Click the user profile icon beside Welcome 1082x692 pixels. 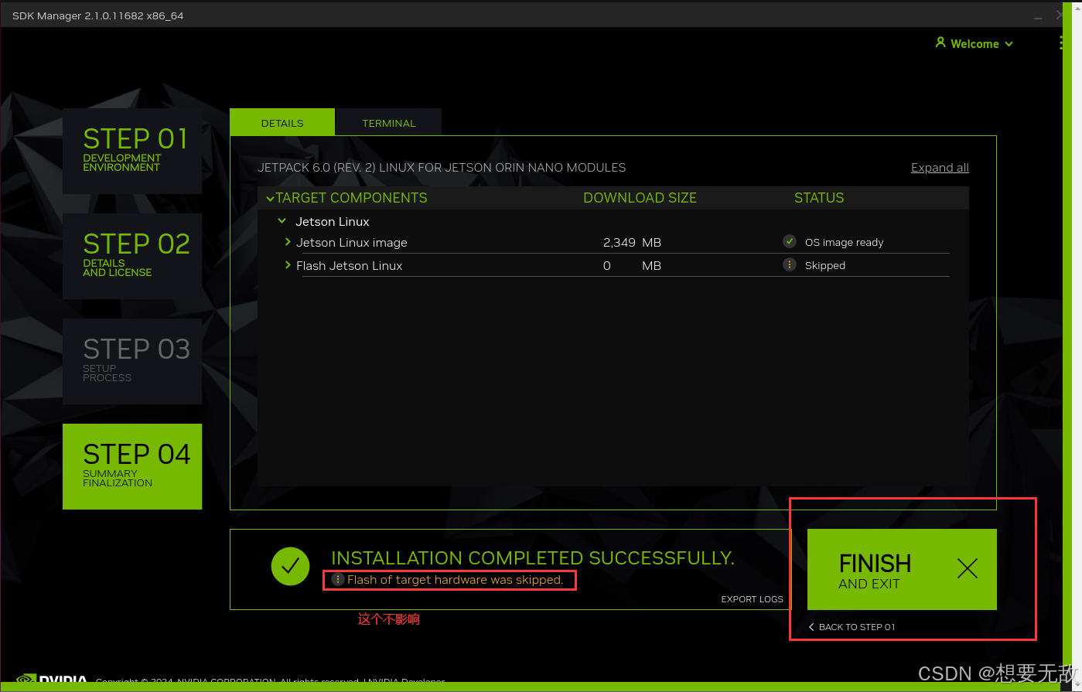(940, 43)
